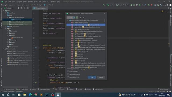Switch to the MainActivity.java editor tab
The width and height of the screenshot is (172, 97).
pos(40,8)
